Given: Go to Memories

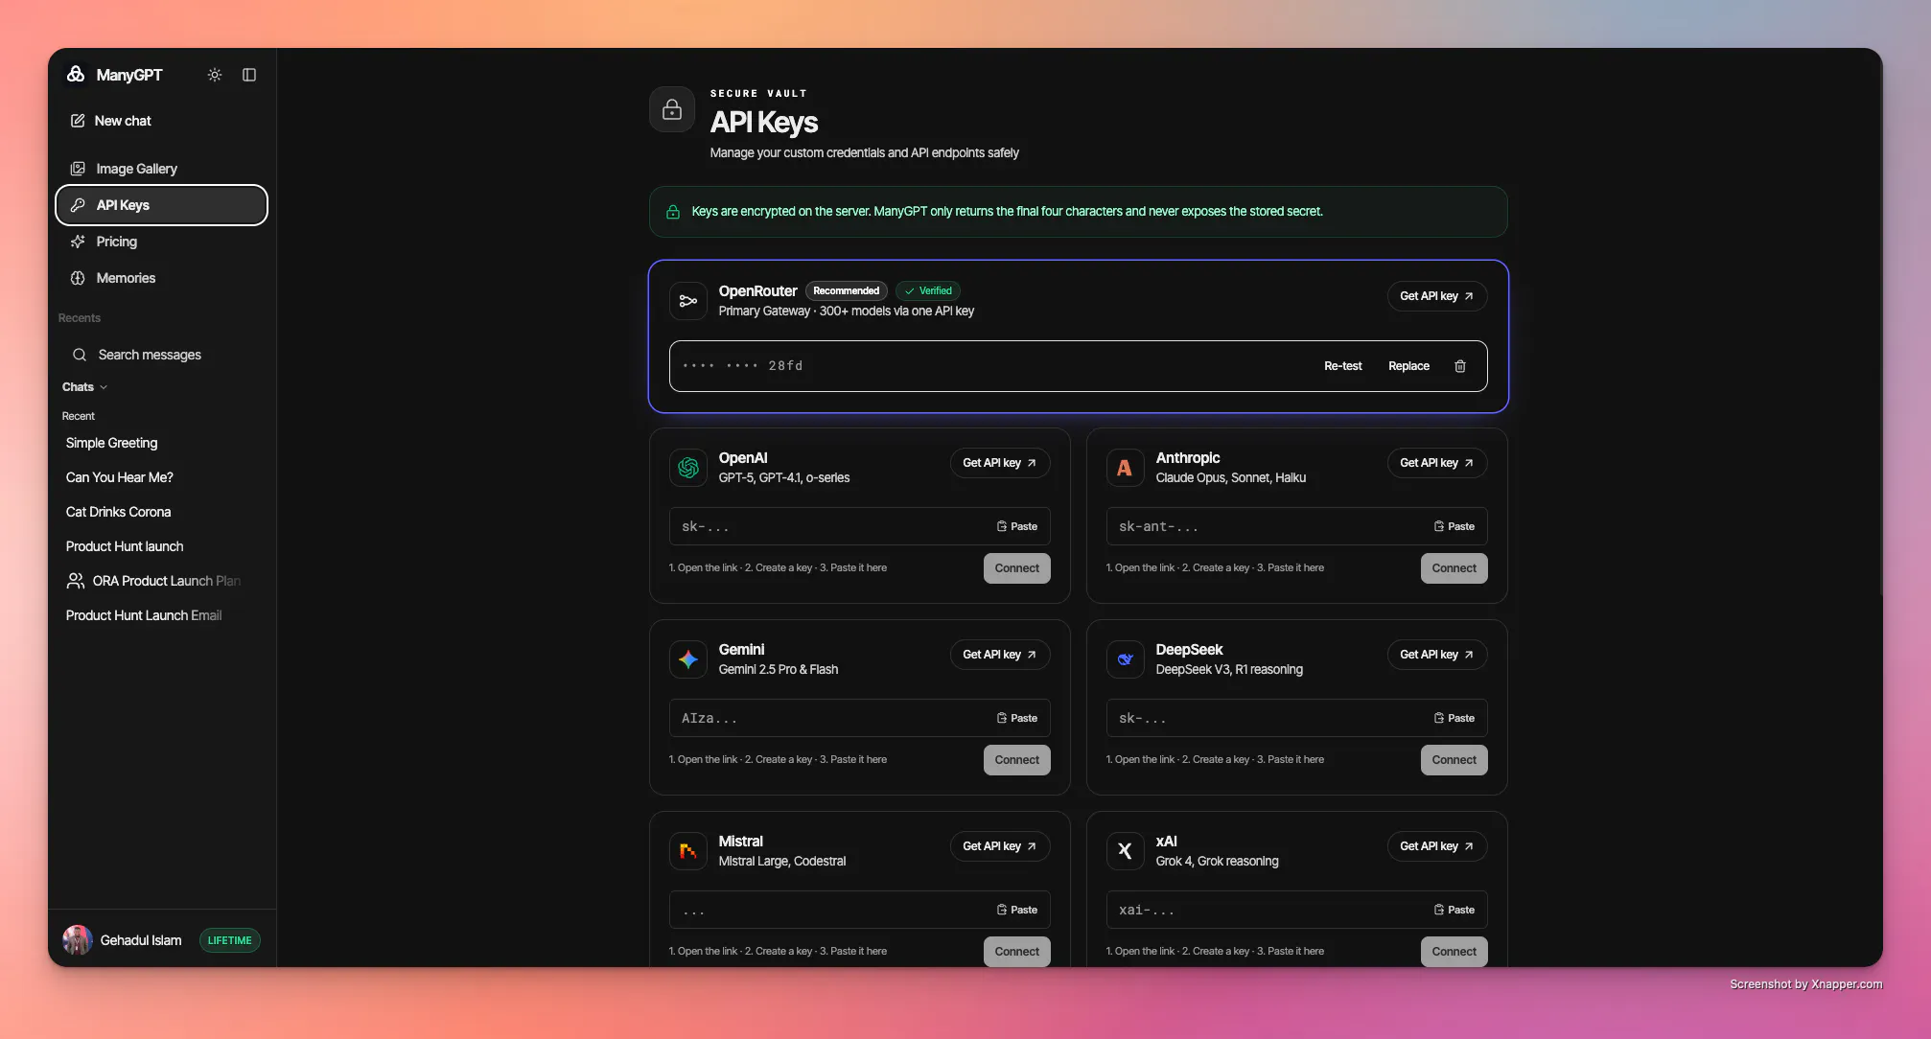Looking at the screenshot, I should pos(161,278).
